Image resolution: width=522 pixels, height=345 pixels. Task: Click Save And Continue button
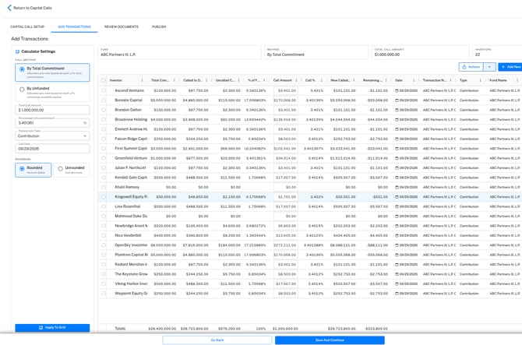click(330, 340)
